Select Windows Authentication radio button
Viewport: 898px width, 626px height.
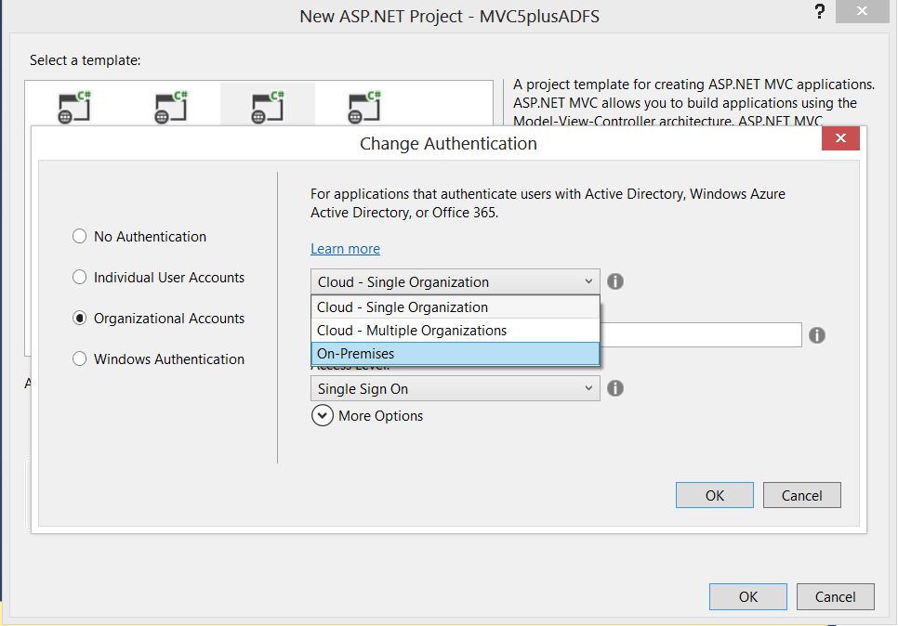80,359
